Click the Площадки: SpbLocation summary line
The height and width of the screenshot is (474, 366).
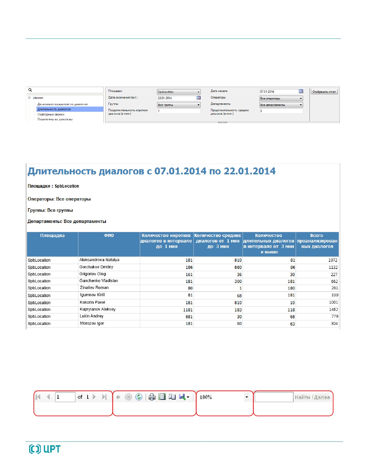click(53, 186)
